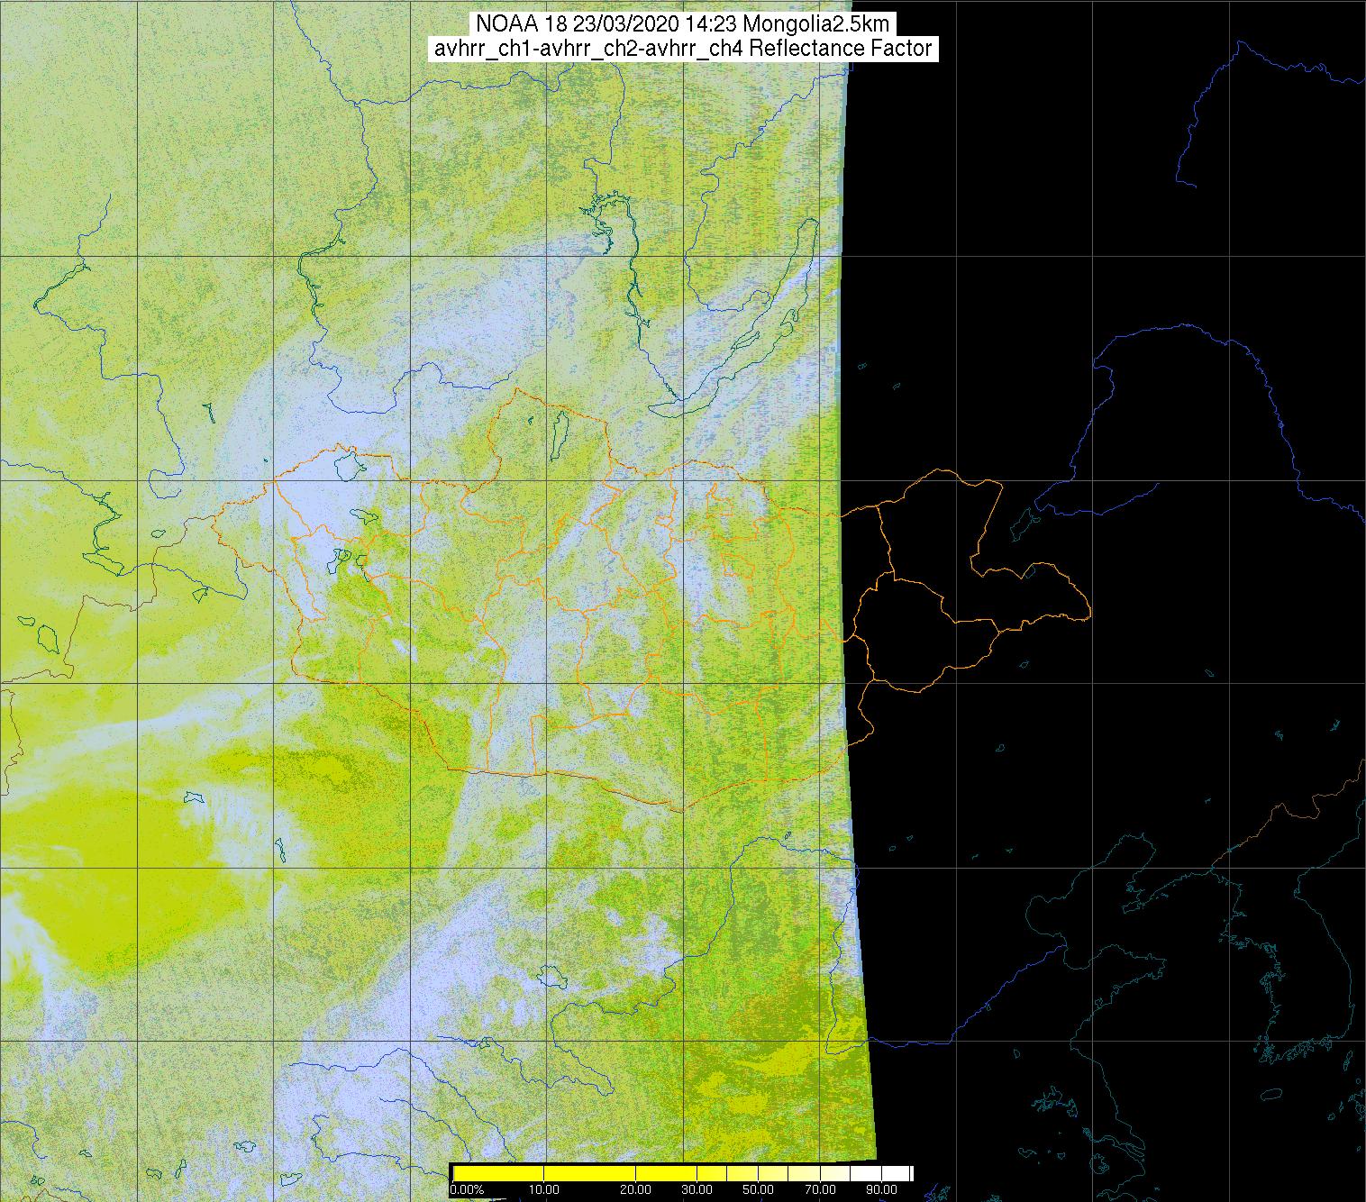Screen dimensions: 1366x1202
Task: Click the "30.00" colorbar label
Action: coord(697,1189)
